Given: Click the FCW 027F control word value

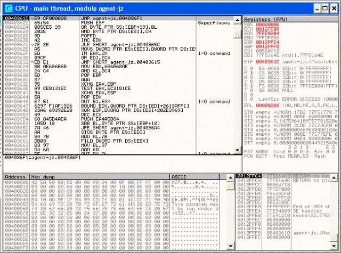Looking at the screenshot, I should pyautogui.click(x=262, y=156).
